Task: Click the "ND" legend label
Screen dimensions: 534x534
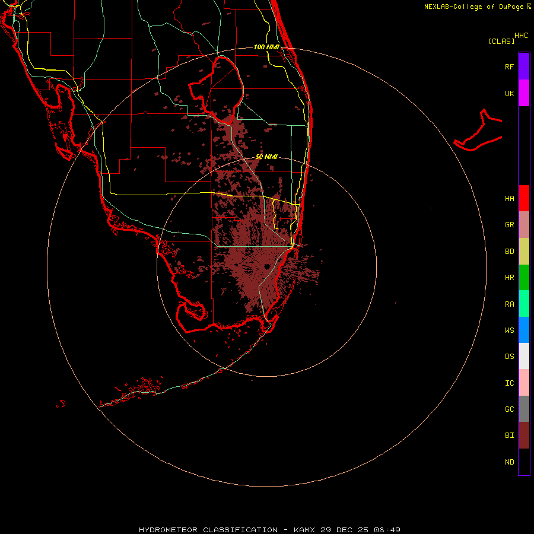Action: [x=509, y=462]
